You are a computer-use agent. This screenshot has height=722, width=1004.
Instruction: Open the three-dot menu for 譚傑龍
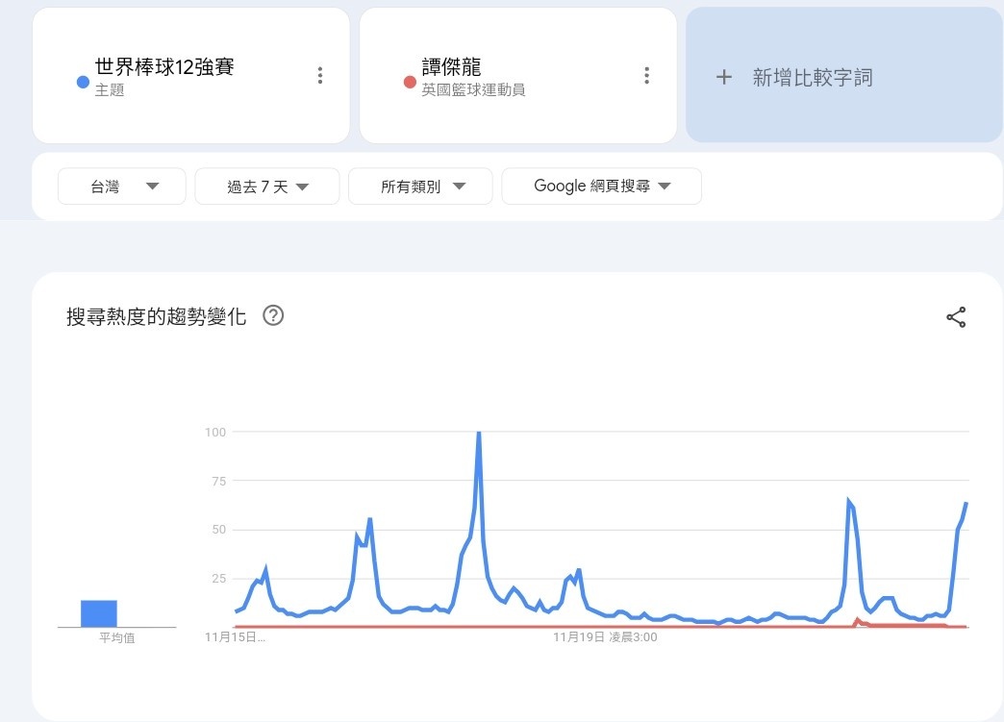tap(647, 76)
